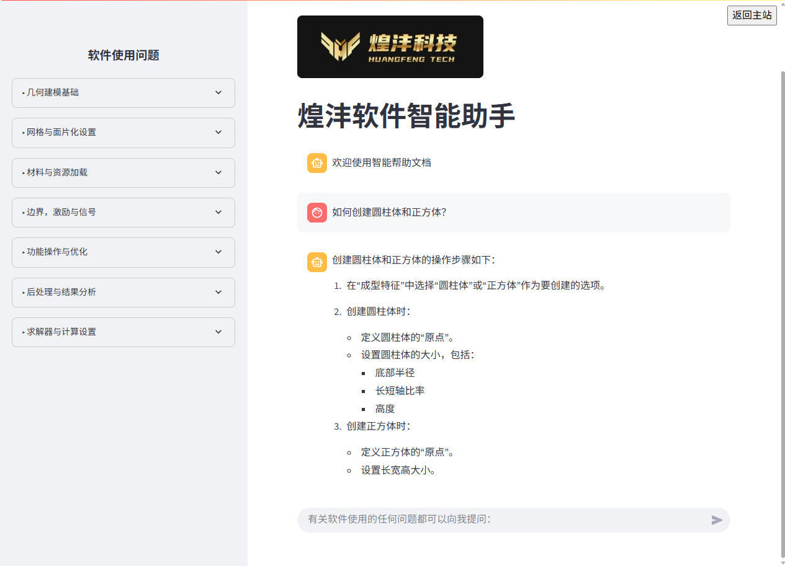The image size is (785, 566).
Task: Click the chat input field at bottom
Action: pos(496,520)
